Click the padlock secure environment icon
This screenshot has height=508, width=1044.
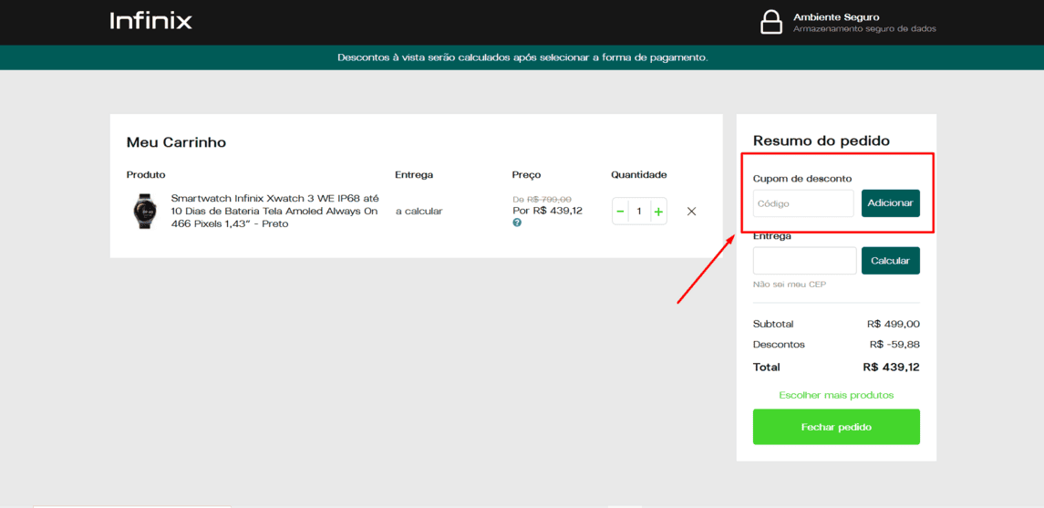pyautogui.click(x=771, y=22)
